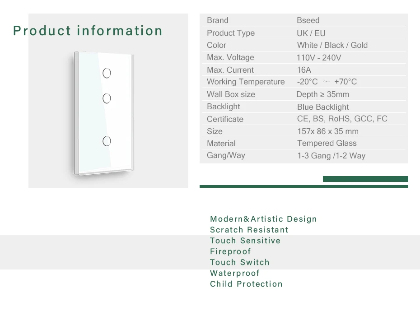Image resolution: width=420 pixels, height=311 pixels.
Task: Click the 110V - 240V voltage value
Action: (319, 57)
